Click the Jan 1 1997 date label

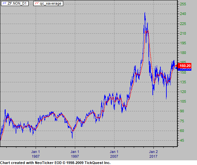(x=75, y=154)
